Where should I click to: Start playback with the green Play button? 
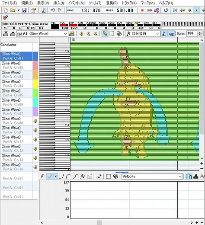coord(196,10)
